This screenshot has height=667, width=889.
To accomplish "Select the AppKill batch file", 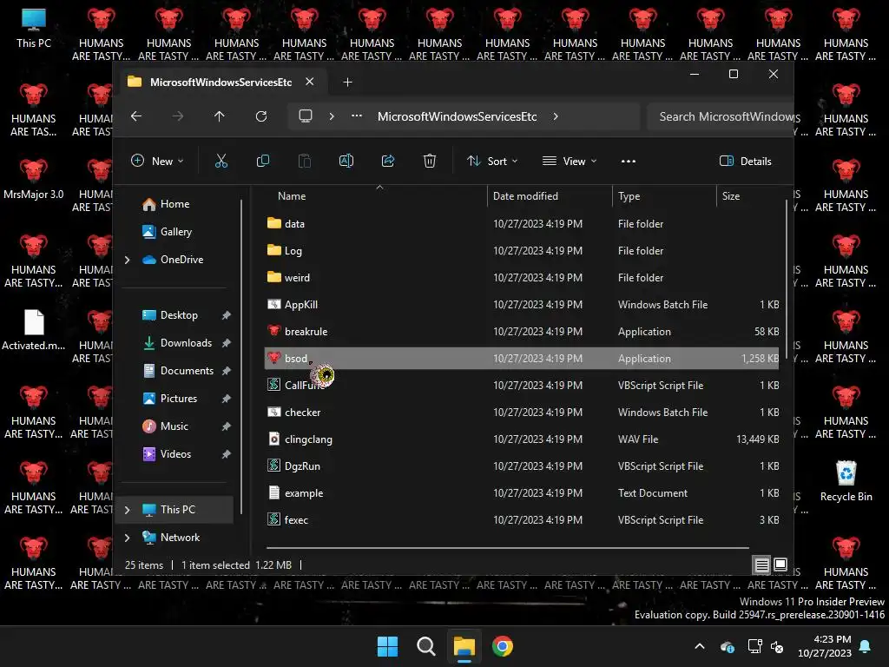I will (522, 305).
